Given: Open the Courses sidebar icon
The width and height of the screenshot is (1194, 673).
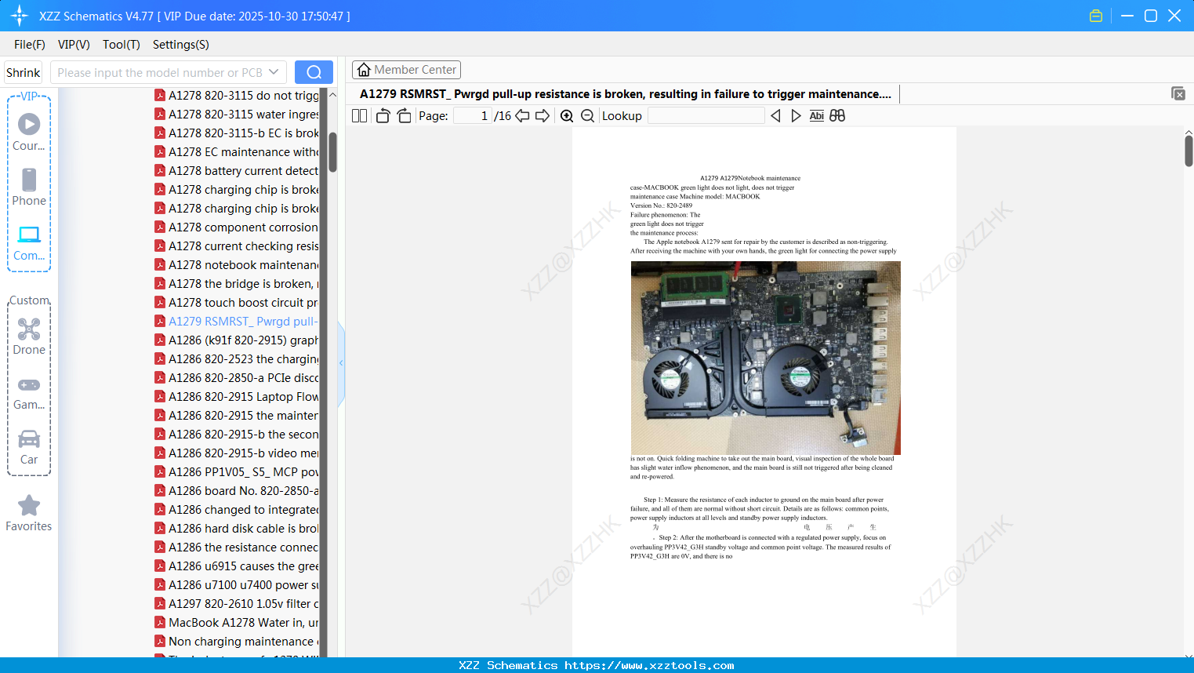Looking at the screenshot, I should coord(29,124).
